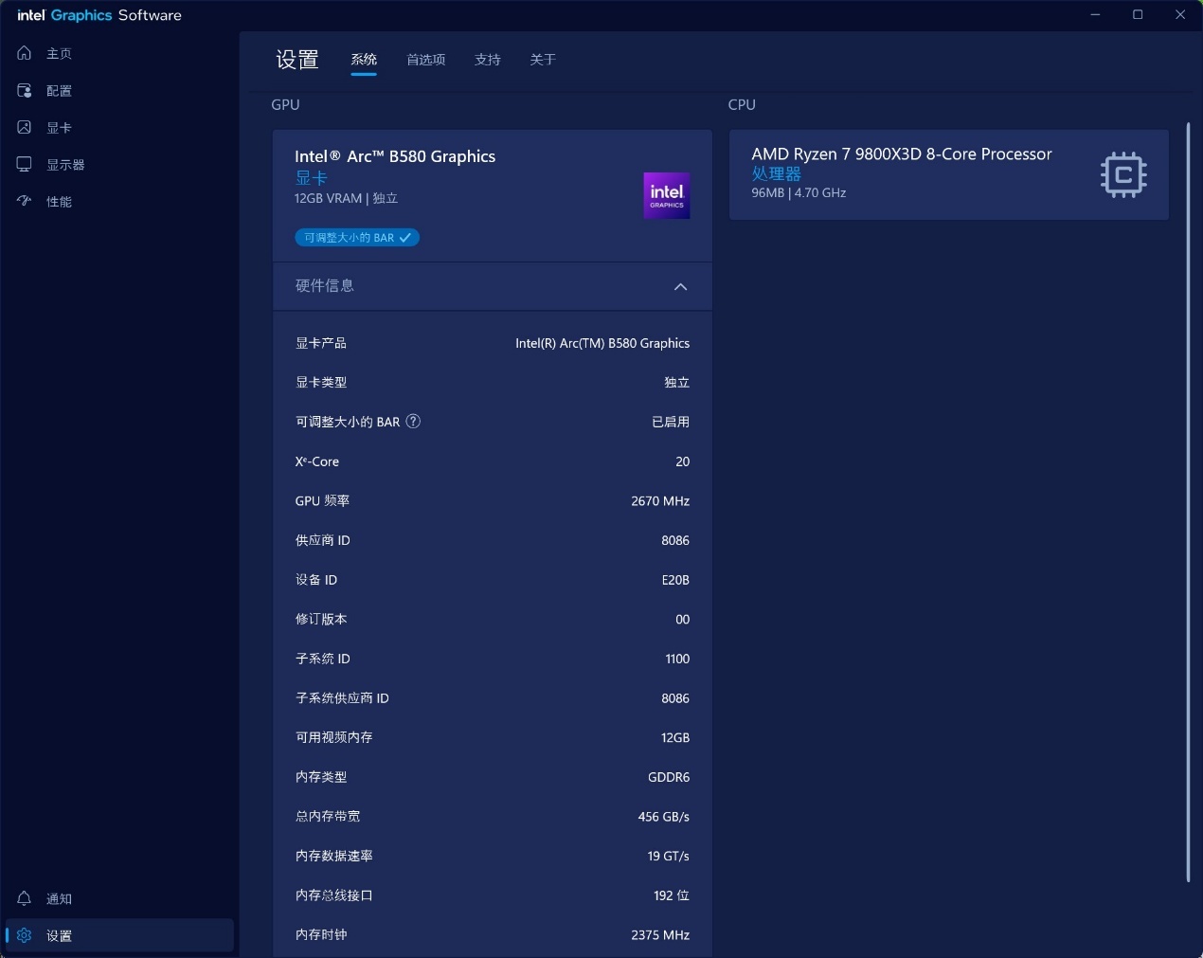Click the Intel Graphics logo on GPU card
Screen dimensions: 1203x958
coord(667,195)
